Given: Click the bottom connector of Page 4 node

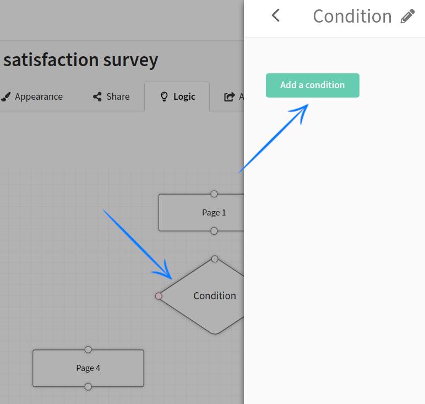Looking at the screenshot, I should (88, 387).
